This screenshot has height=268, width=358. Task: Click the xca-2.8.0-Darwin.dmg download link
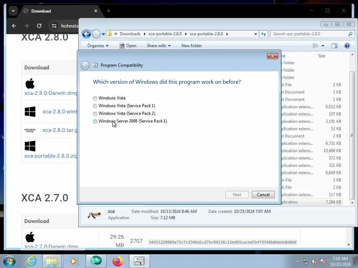(51, 93)
